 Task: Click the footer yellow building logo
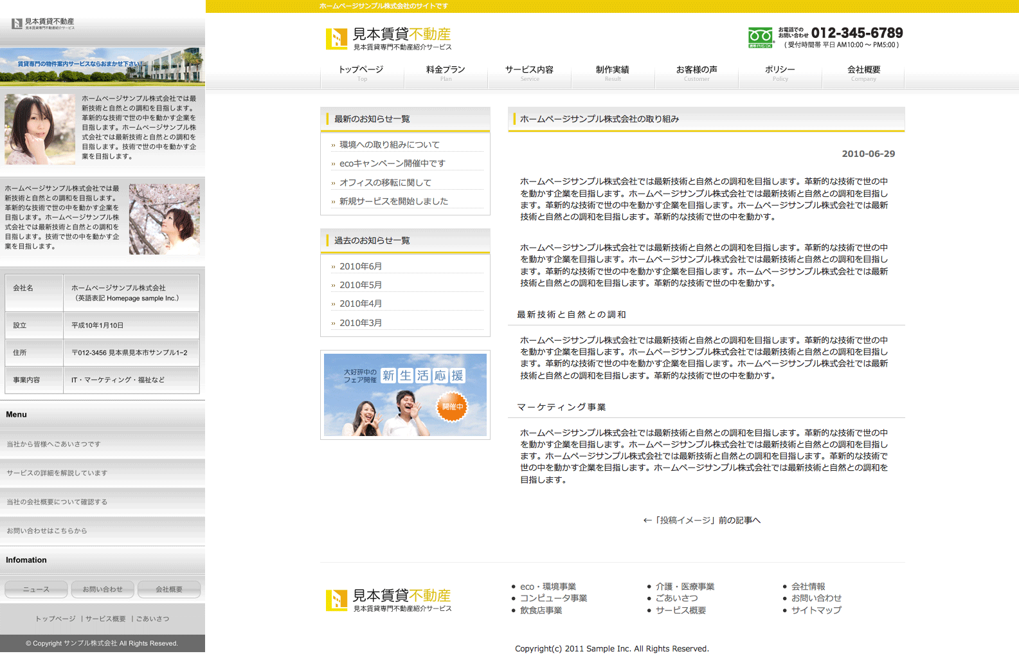336,600
